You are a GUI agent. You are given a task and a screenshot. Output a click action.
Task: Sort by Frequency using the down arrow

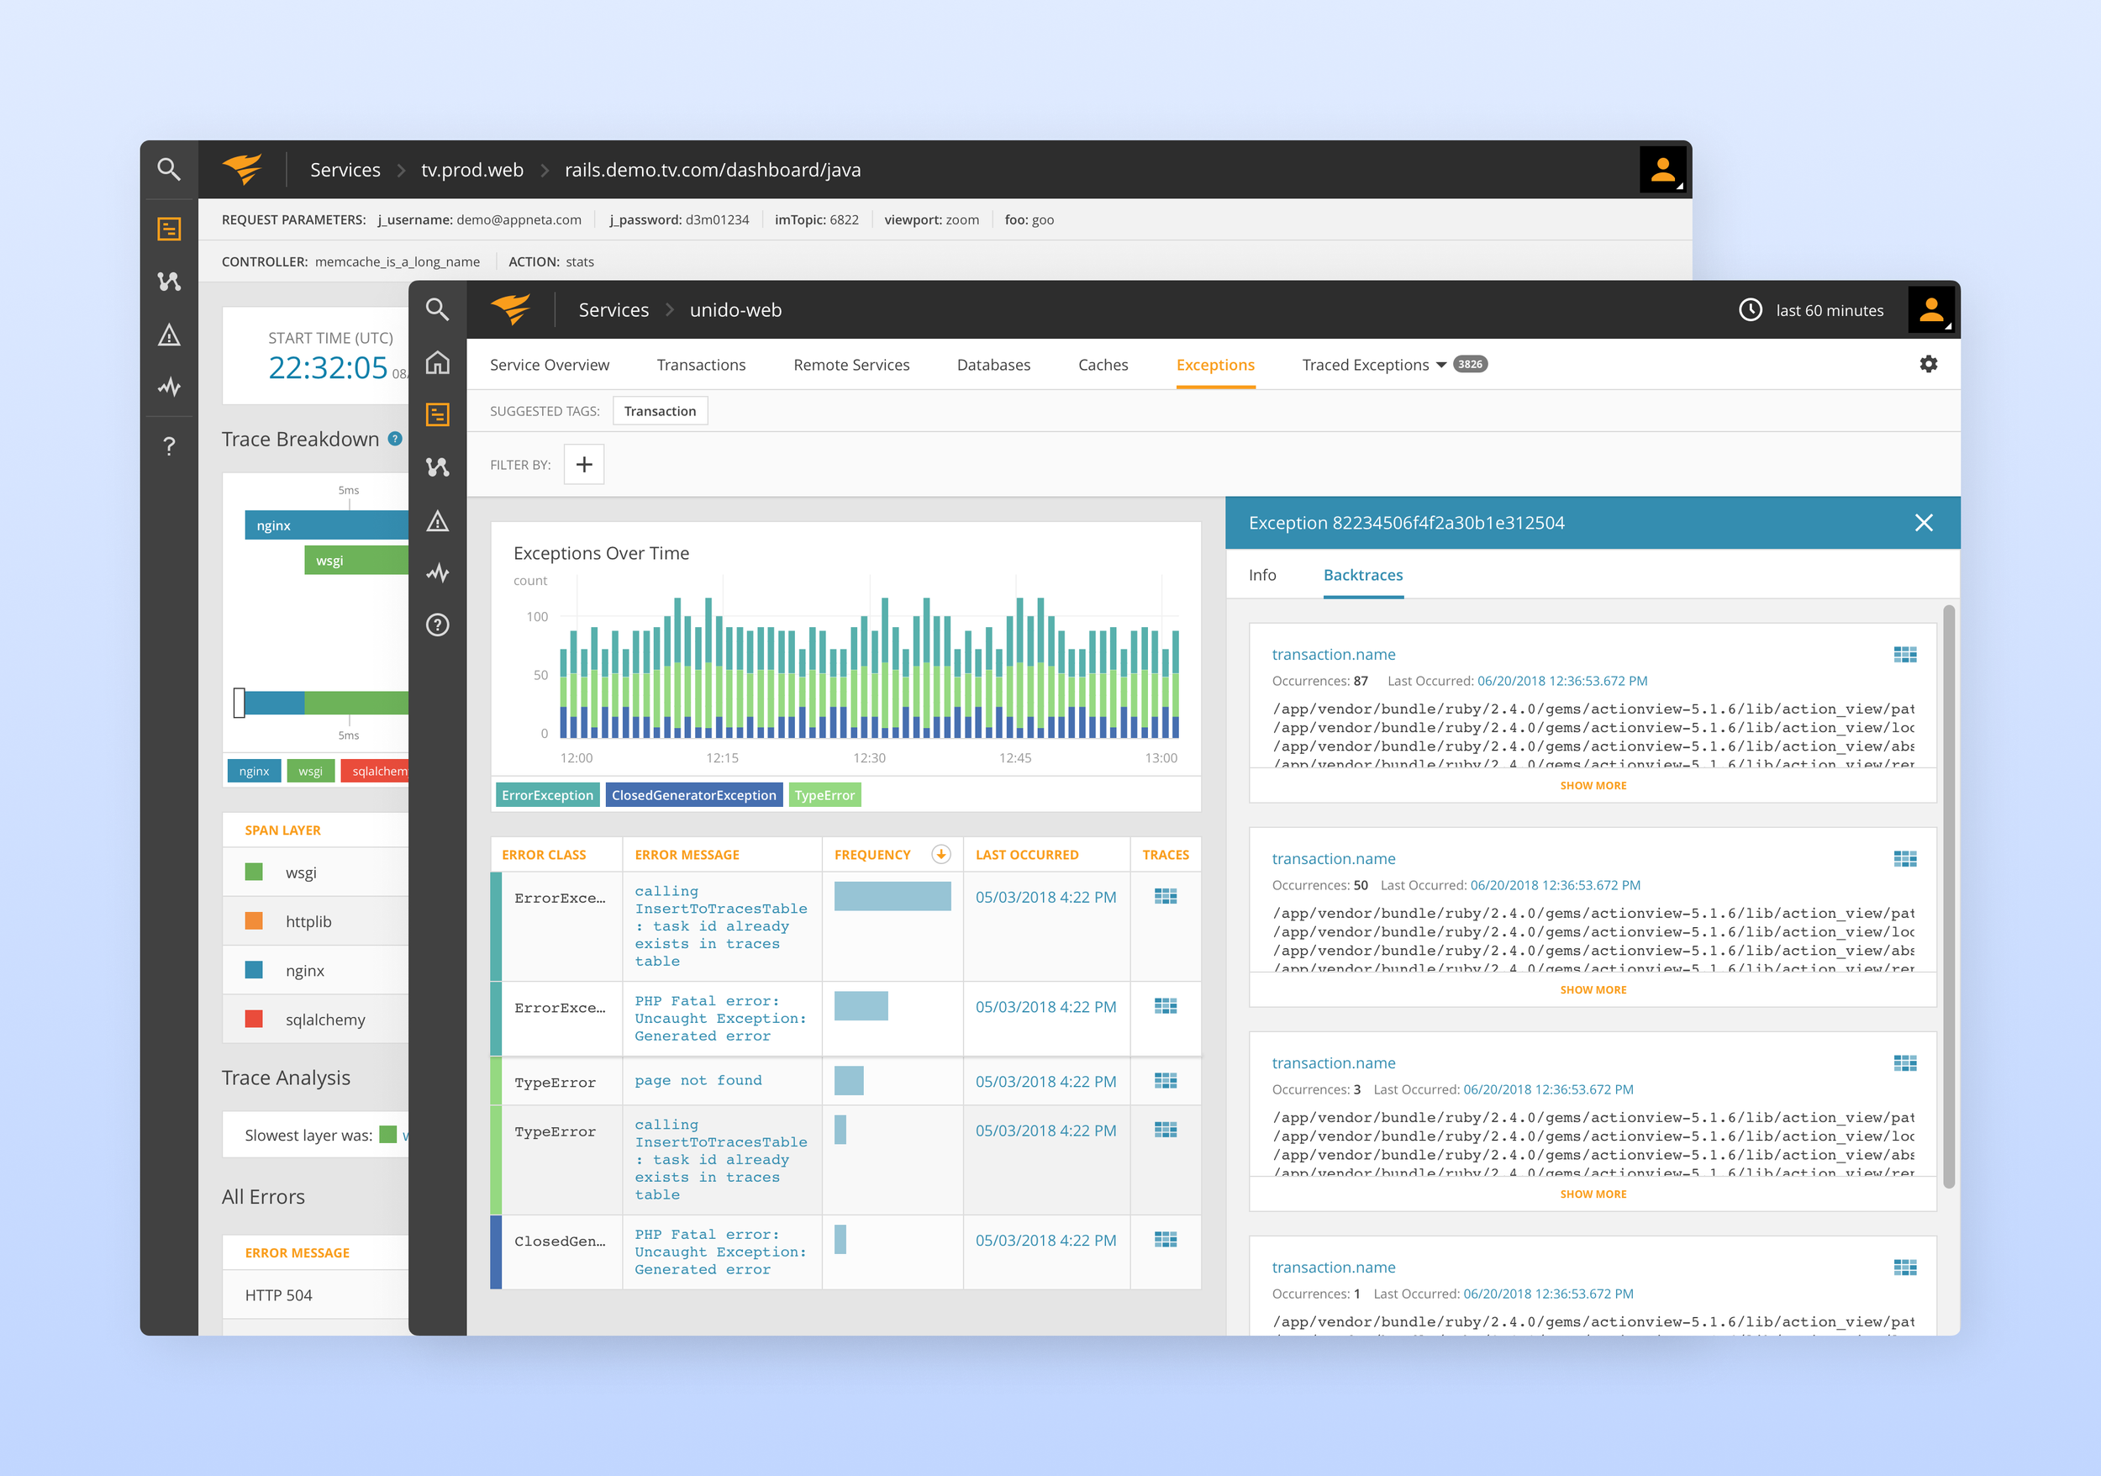point(940,855)
